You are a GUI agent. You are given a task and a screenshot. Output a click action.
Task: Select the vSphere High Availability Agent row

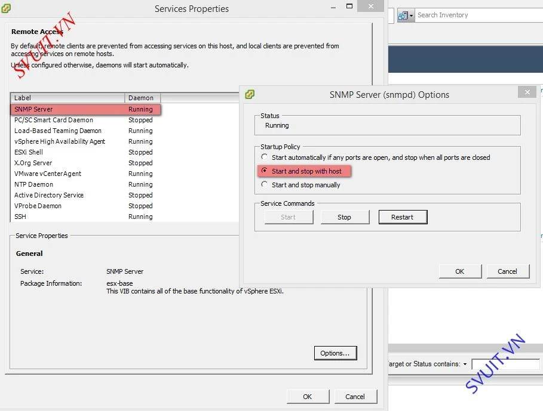86,141
